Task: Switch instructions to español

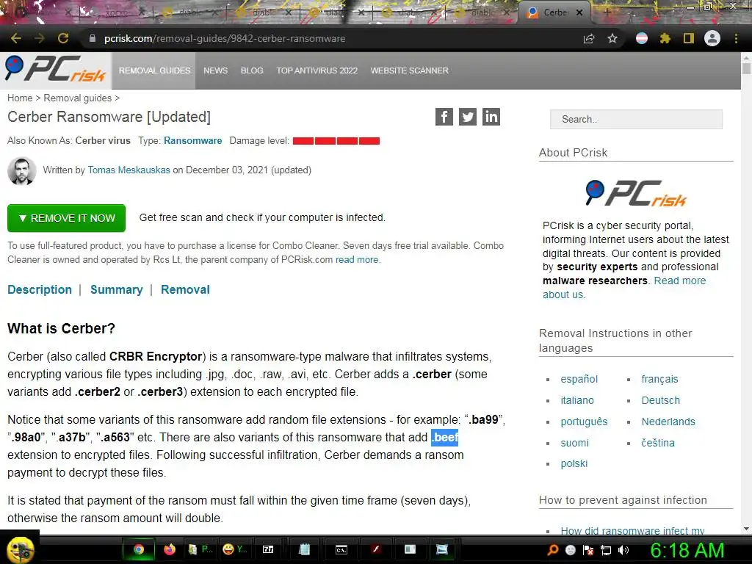Action: [x=579, y=379]
